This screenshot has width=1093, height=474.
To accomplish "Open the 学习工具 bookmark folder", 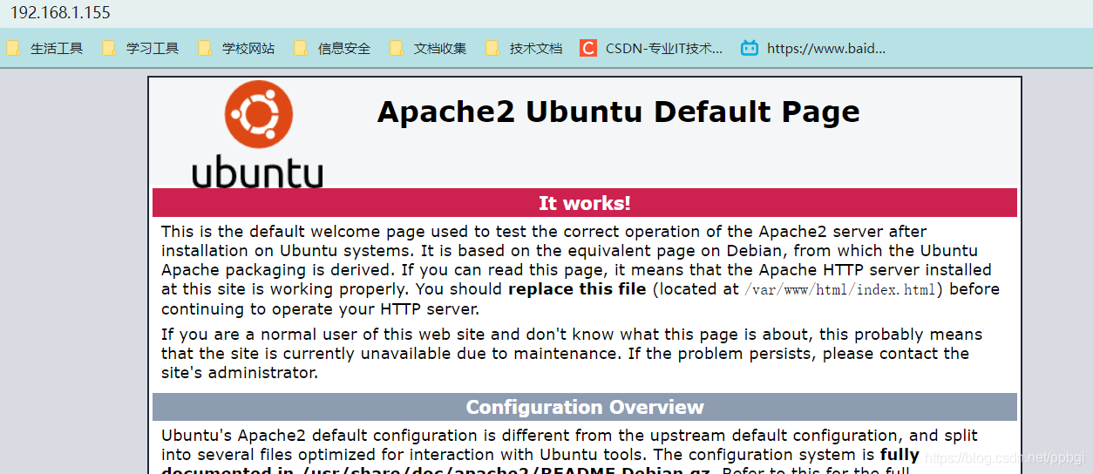I will [140, 48].
